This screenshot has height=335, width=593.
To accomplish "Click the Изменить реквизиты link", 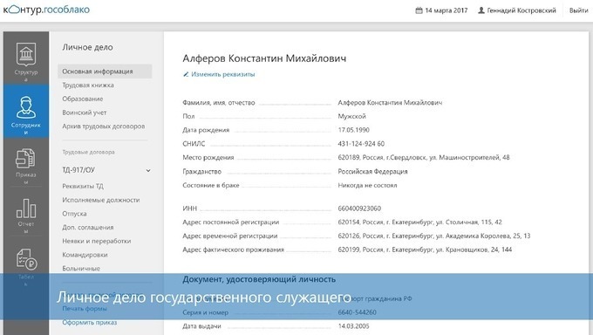I will (223, 74).
